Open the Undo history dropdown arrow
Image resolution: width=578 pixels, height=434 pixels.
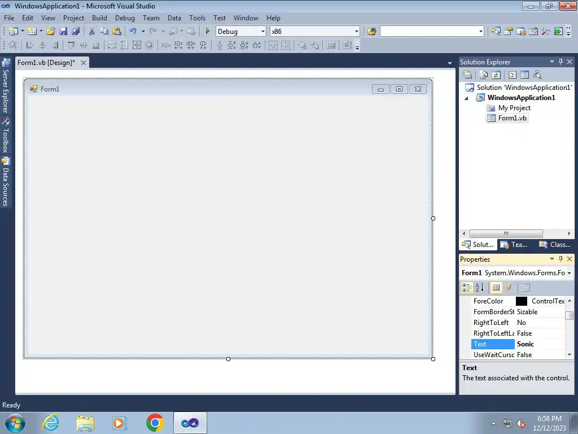143,32
